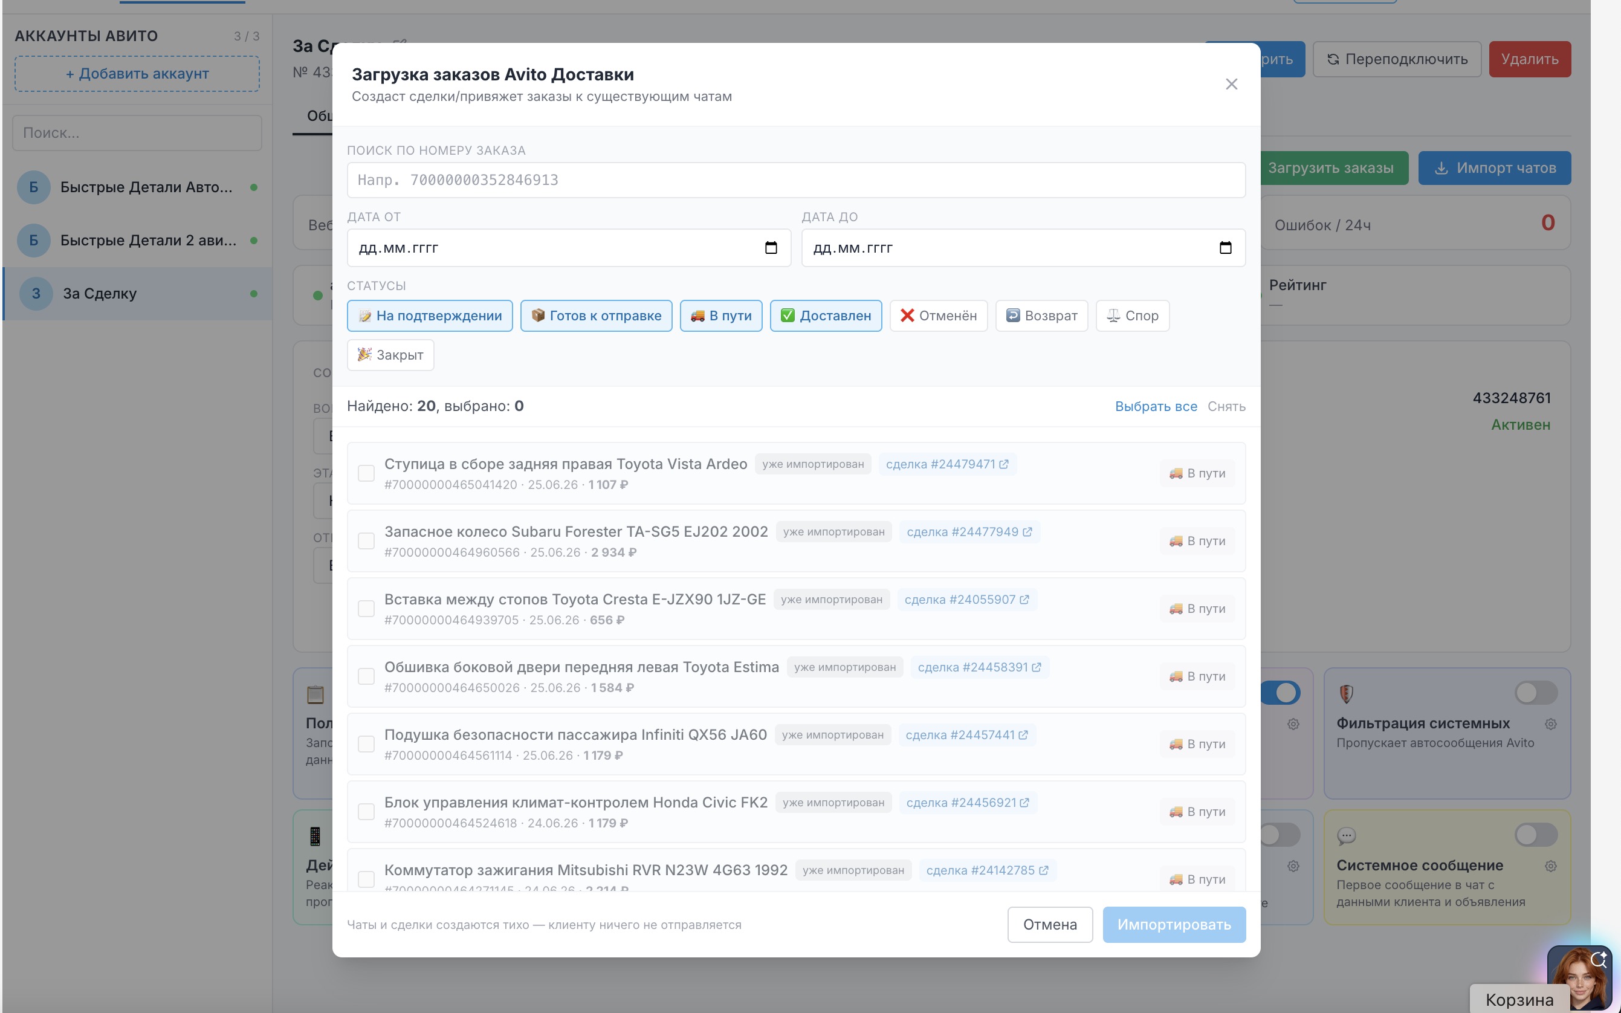Screen dimensions: 1621x1013
Task: Toggle status filter 'Готов к отправке'
Action: click(596, 316)
